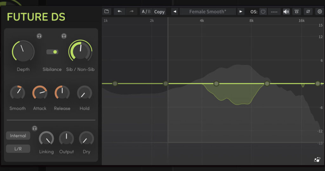This screenshot has width=325, height=171.
Task: Toggle the oversampling power button
Action: pyautogui.click(x=263, y=12)
